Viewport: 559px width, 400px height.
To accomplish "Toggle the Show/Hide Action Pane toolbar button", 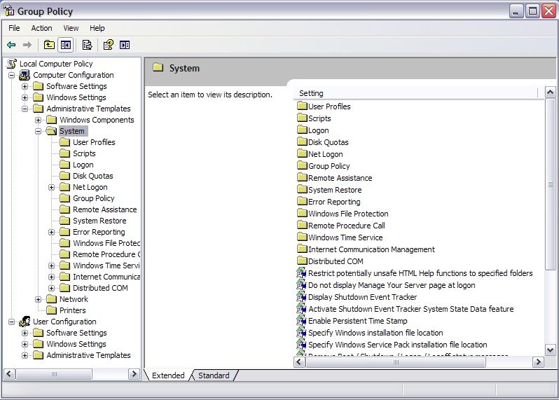I will coord(125,45).
